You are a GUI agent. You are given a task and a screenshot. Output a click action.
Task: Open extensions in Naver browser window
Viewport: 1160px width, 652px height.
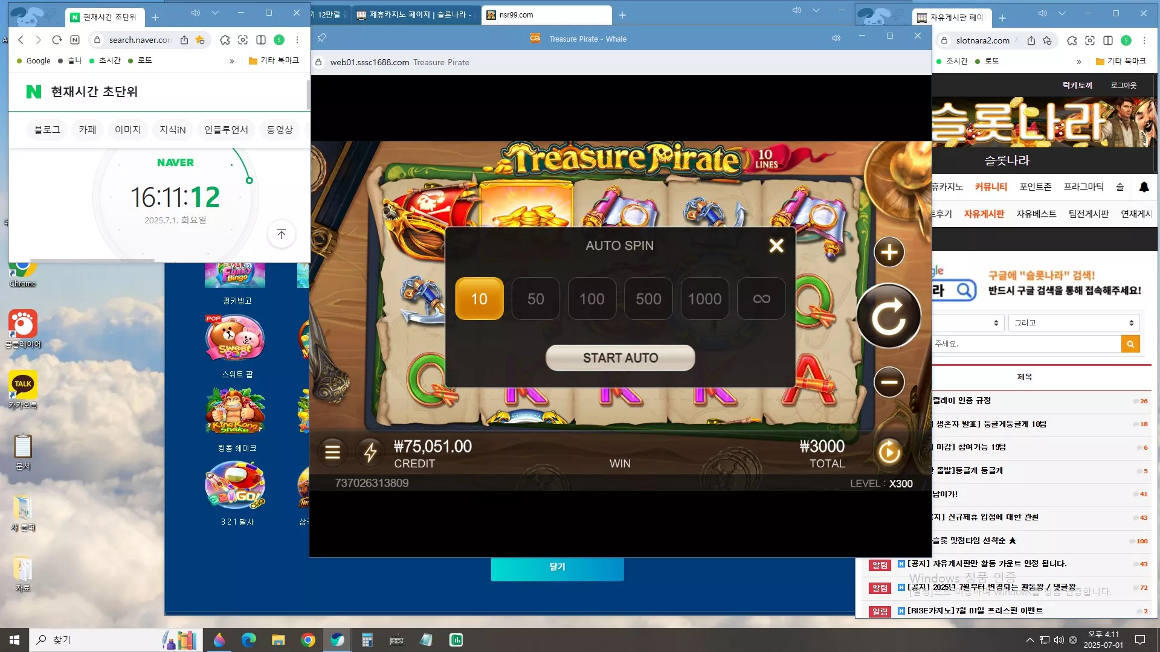[225, 40]
